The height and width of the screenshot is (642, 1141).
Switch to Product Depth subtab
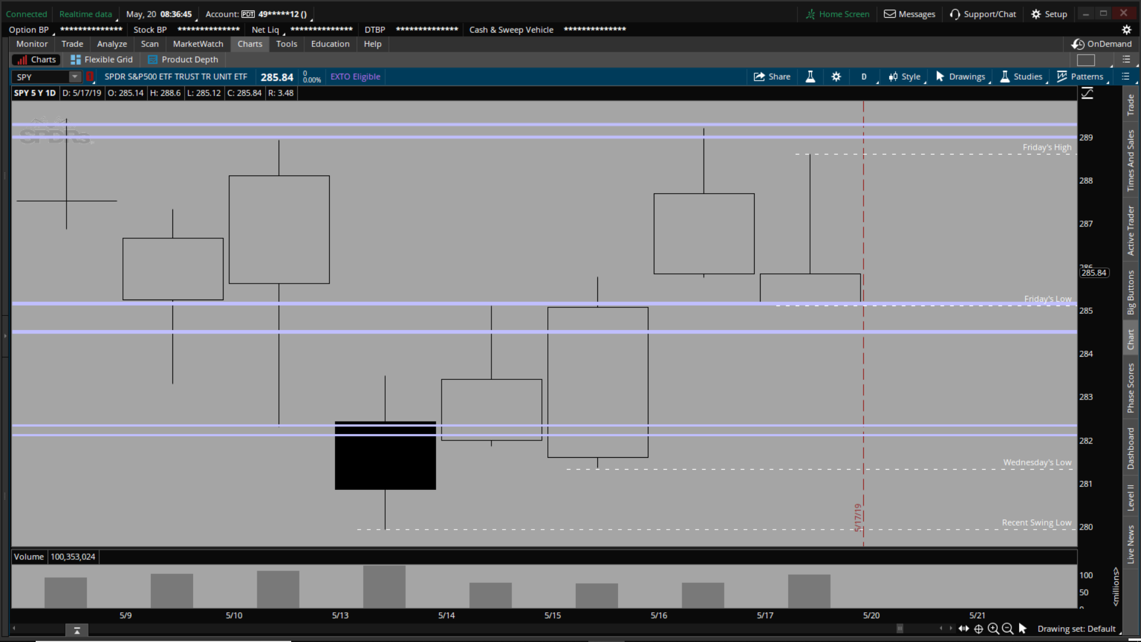click(x=183, y=59)
